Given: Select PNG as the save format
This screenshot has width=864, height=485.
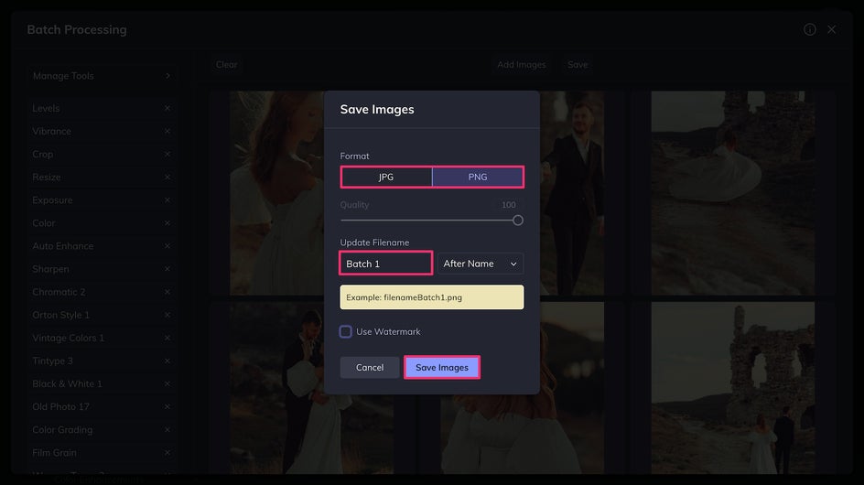Looking at the screenshot, I should click(x=478, y=177).
